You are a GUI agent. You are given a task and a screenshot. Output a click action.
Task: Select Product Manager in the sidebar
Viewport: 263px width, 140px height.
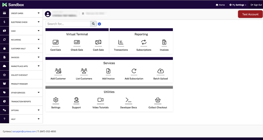[26, 84]
